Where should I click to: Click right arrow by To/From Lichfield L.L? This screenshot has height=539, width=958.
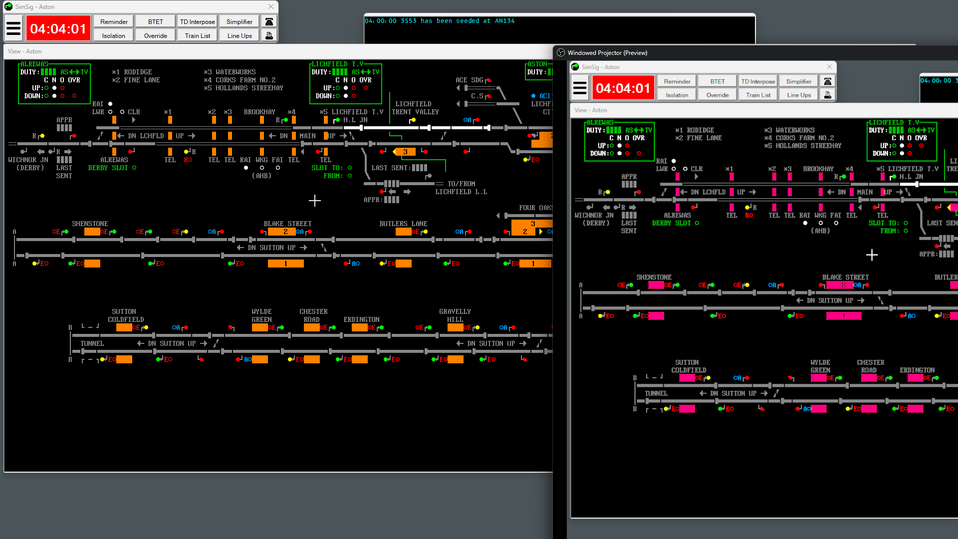point(407,192)
